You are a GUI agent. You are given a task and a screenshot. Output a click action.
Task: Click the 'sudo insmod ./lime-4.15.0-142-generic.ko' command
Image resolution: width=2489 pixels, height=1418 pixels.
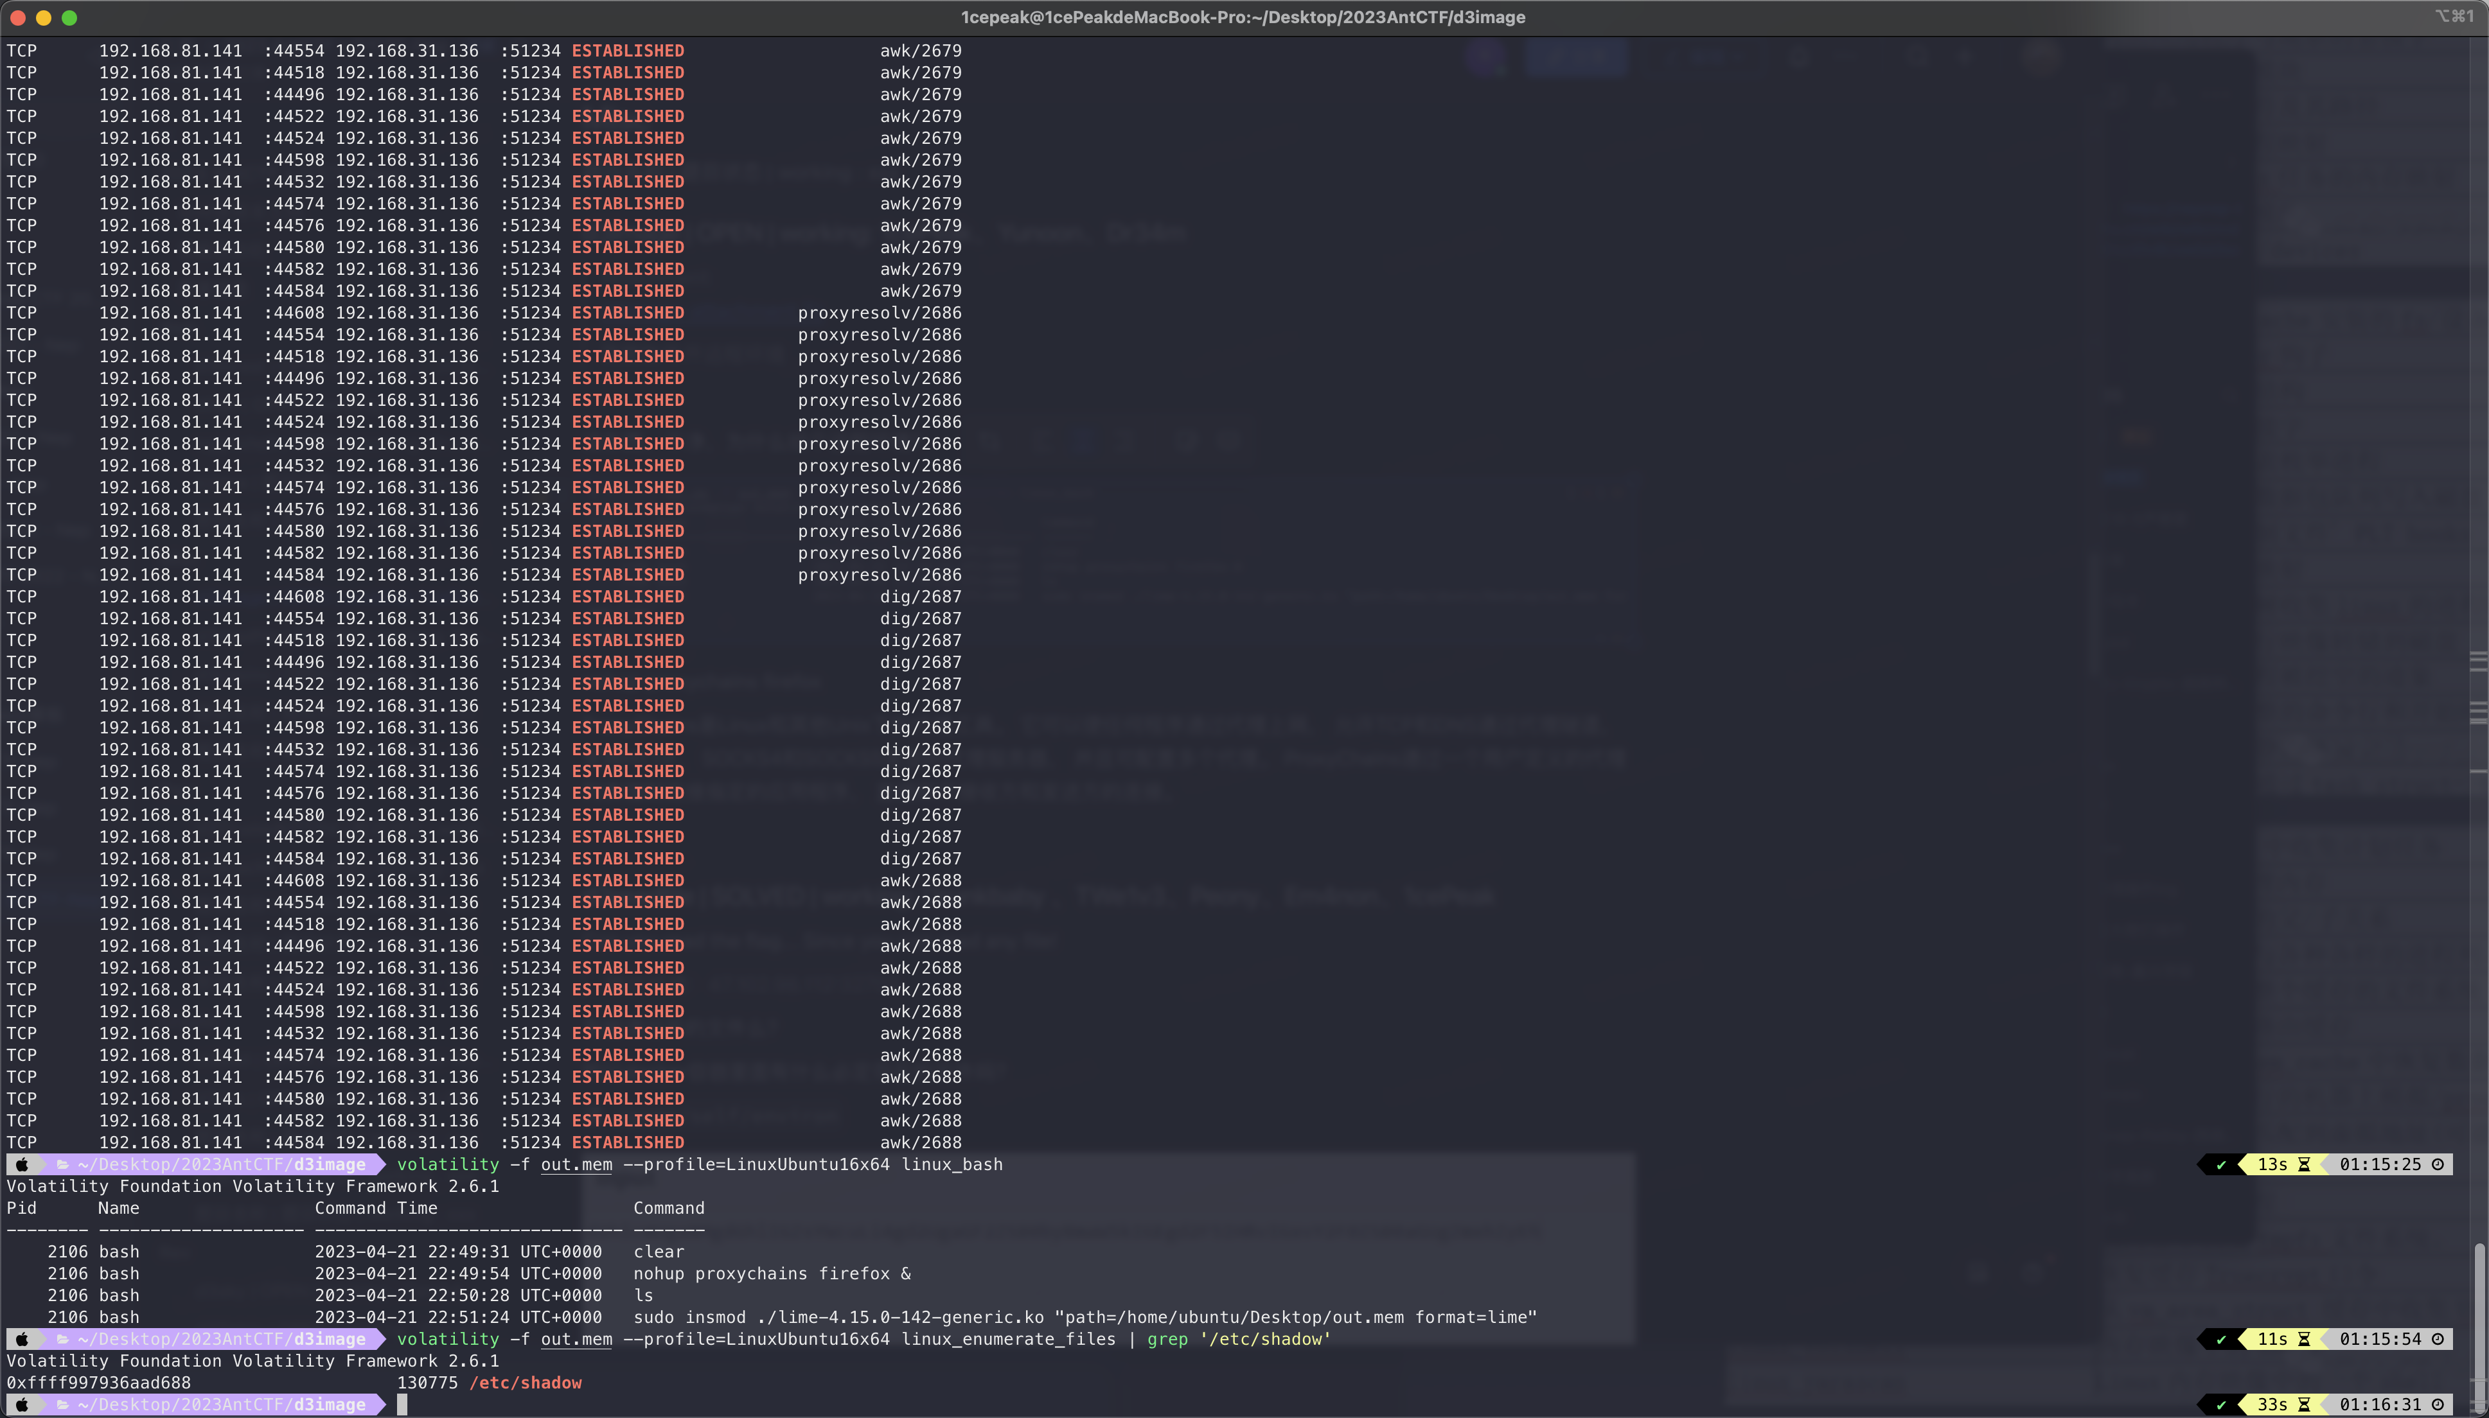tap(838, 1318)
